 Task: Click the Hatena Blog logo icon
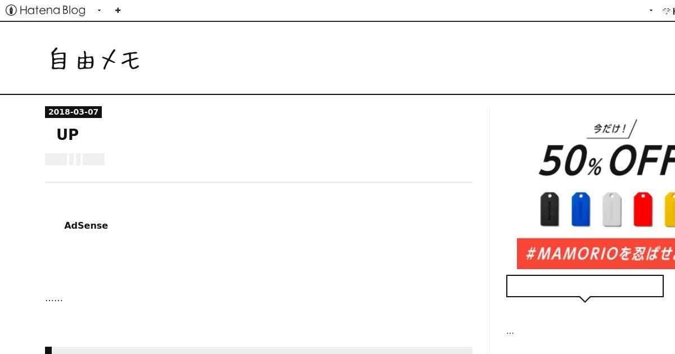[x=11, y=10]
